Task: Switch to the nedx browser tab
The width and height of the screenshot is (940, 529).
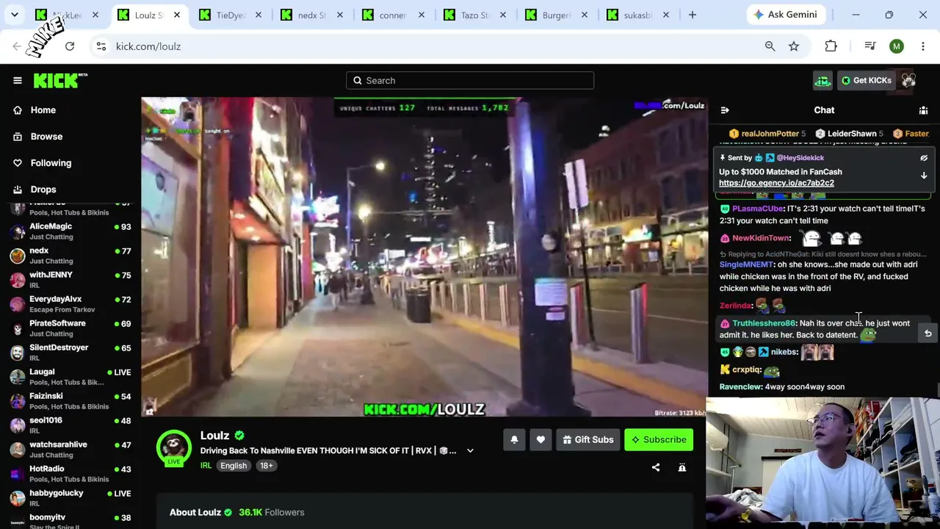Action: [x=312, y=15]
